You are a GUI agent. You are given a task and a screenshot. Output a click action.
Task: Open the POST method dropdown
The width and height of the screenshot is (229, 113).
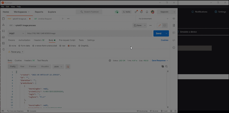tap(17, 33)
